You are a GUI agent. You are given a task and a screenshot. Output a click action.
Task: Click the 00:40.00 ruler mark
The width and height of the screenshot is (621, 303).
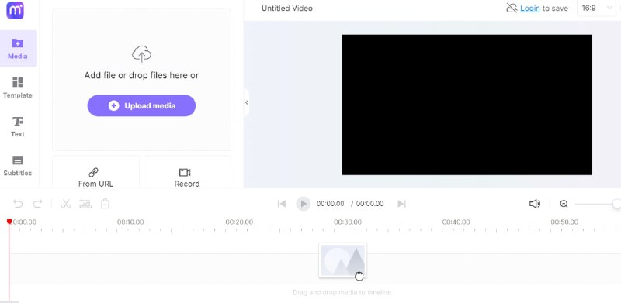click(x=456, y=222)
